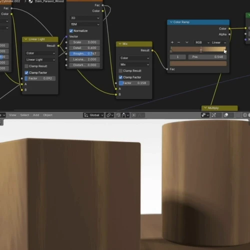
Task: Enable Clamp Result in Mix node
Action: pos(120,71)
